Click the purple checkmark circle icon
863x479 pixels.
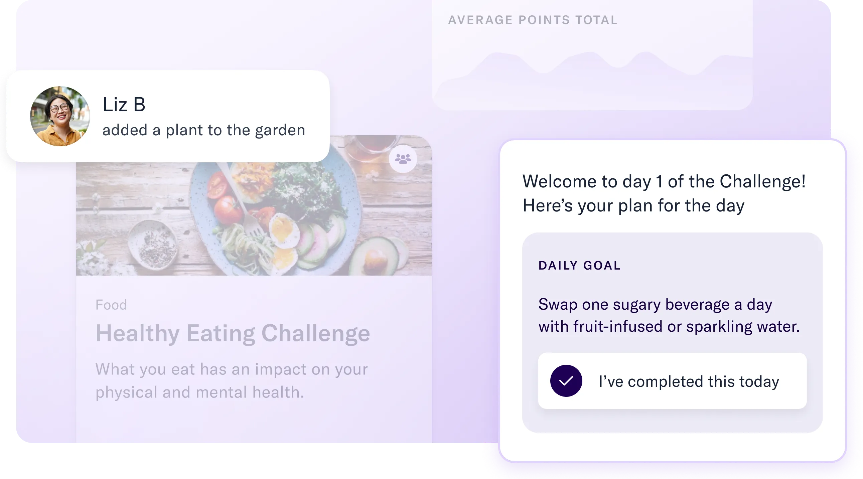(x=567, y=380)
